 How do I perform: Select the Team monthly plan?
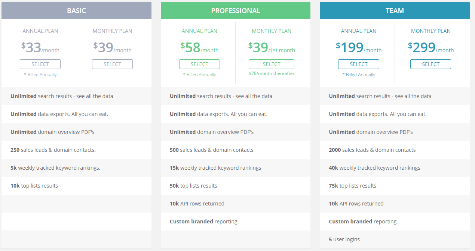point(430,64)
